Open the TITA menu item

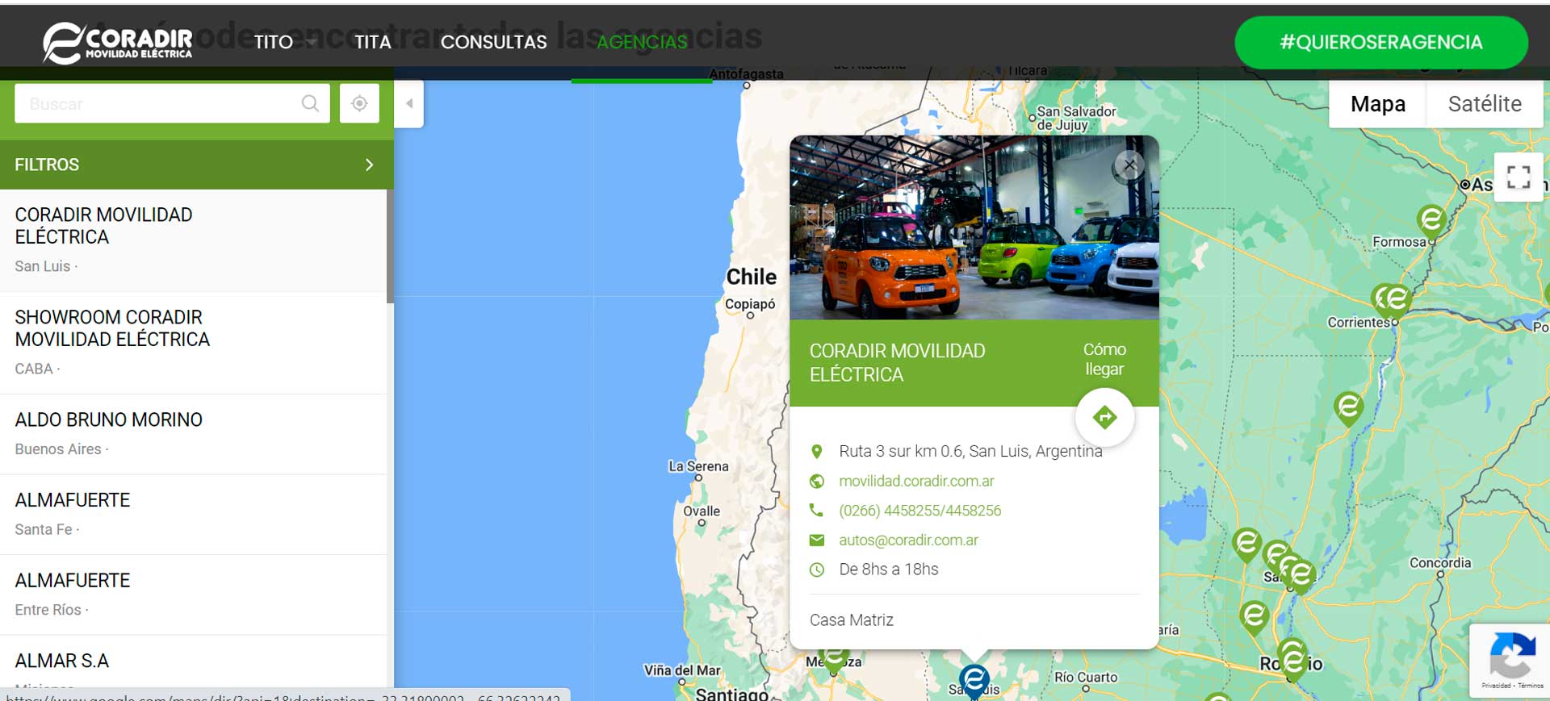point(372,42)
